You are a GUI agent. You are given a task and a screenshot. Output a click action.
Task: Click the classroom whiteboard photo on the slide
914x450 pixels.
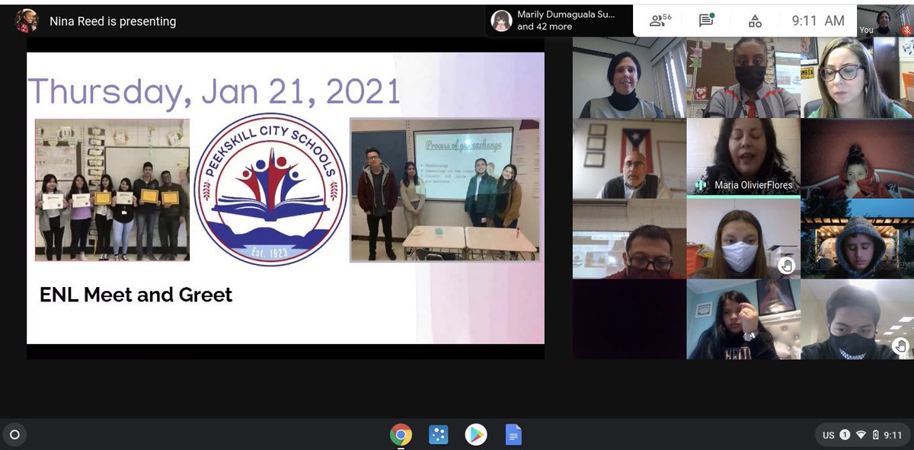[x=445, y=190]
